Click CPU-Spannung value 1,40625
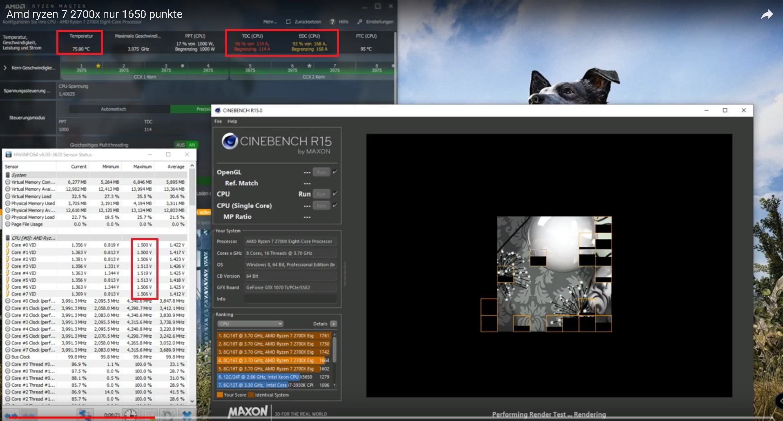This screenshot has height=421, width=783. point(67,94)
